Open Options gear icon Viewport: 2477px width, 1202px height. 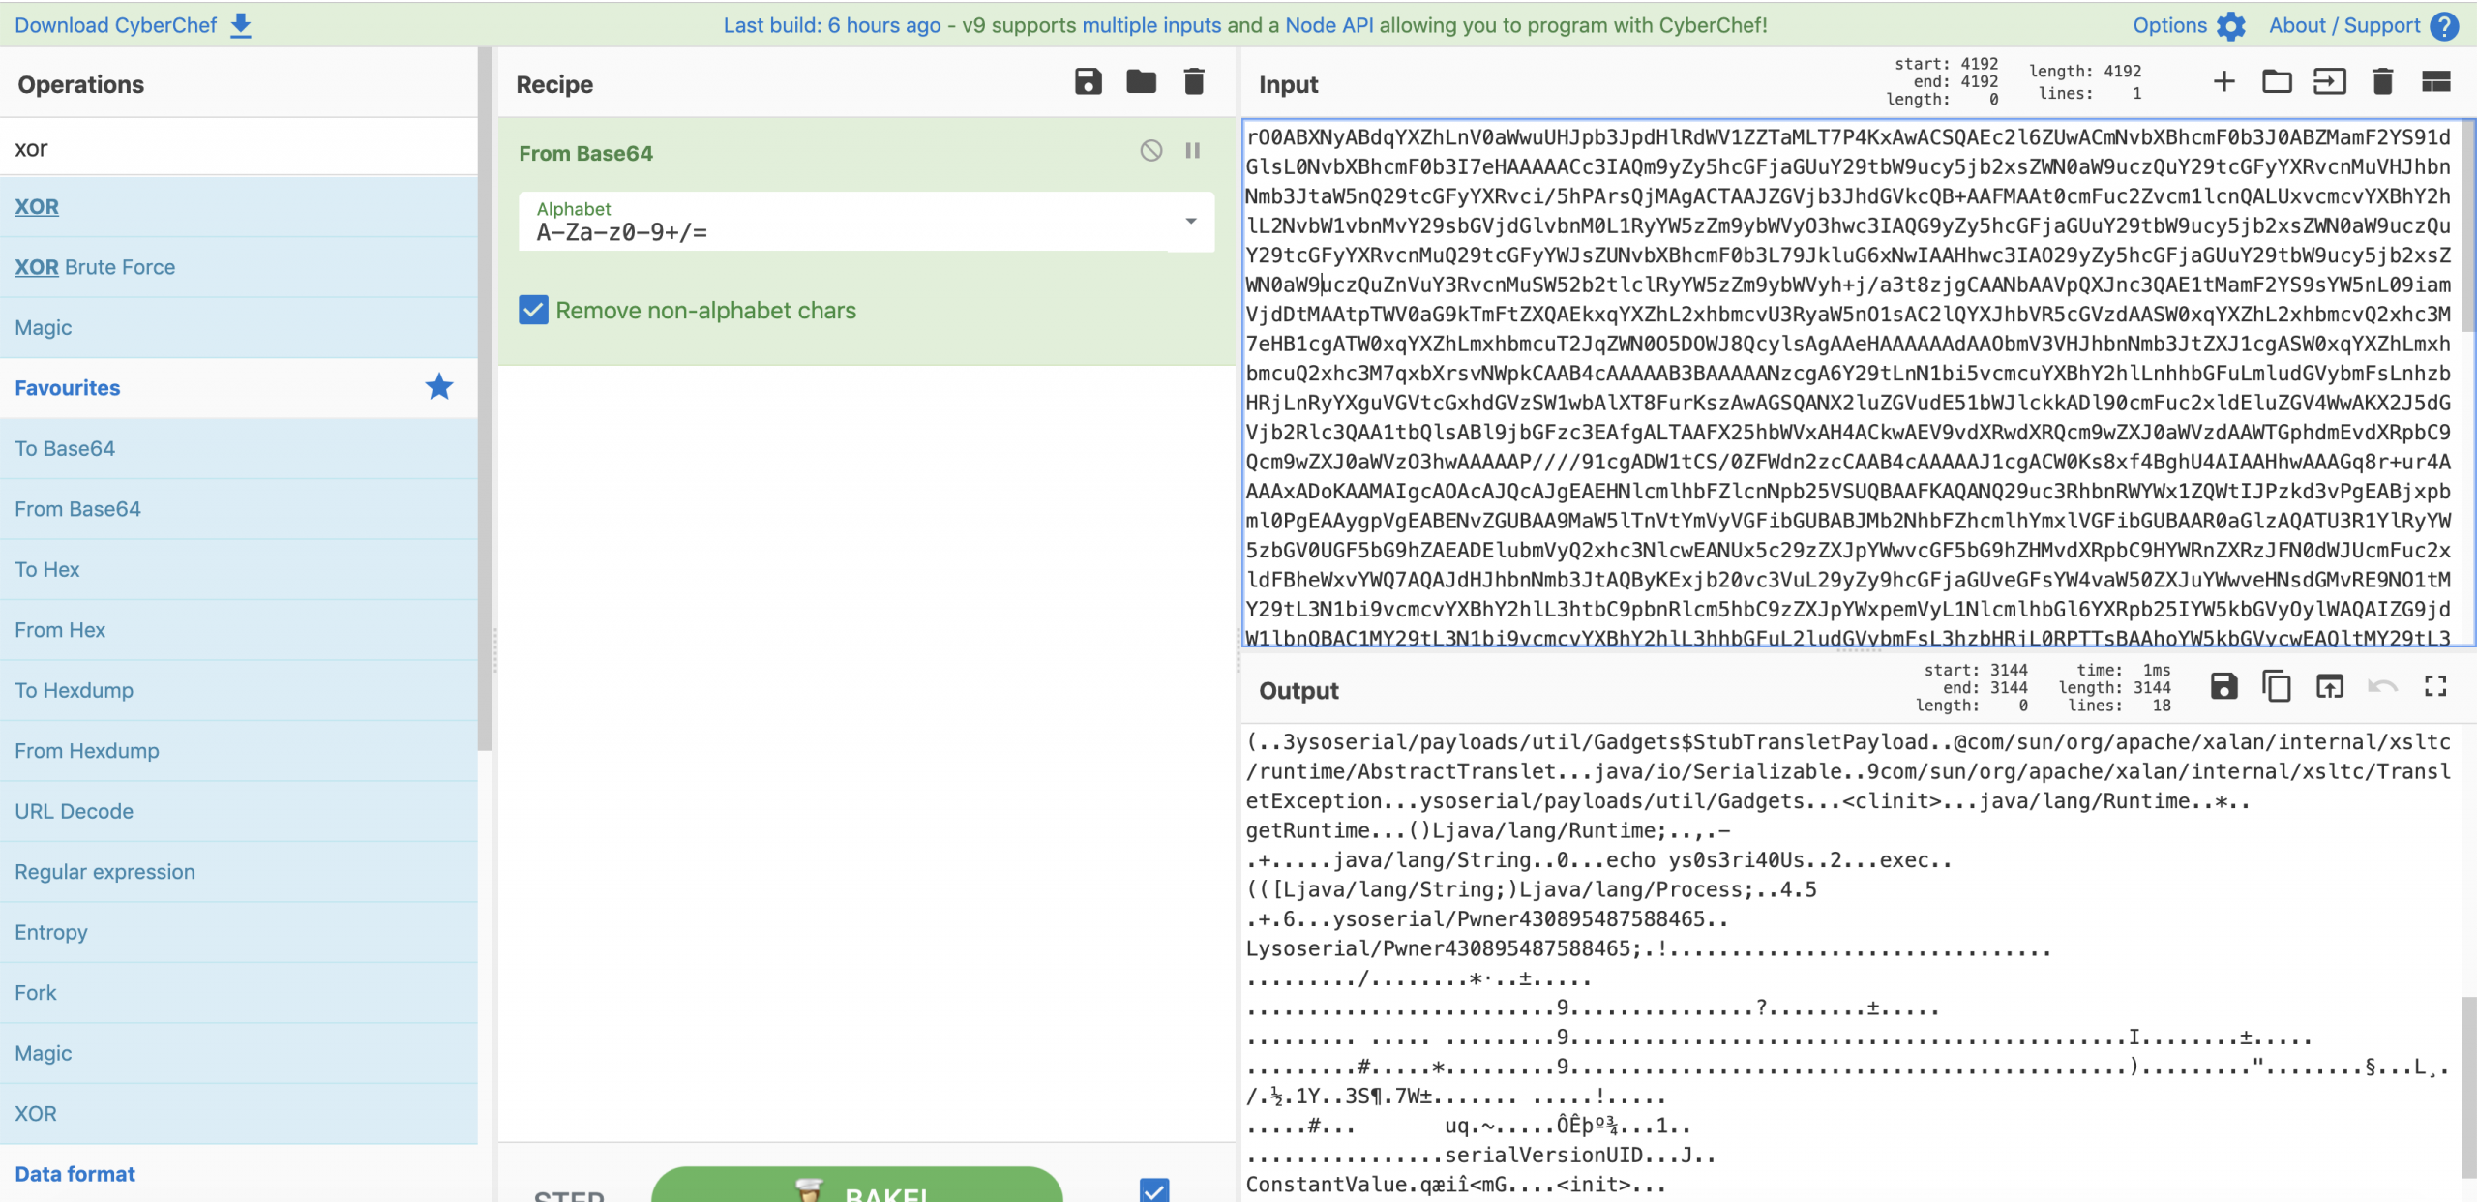click(2231, 26)
